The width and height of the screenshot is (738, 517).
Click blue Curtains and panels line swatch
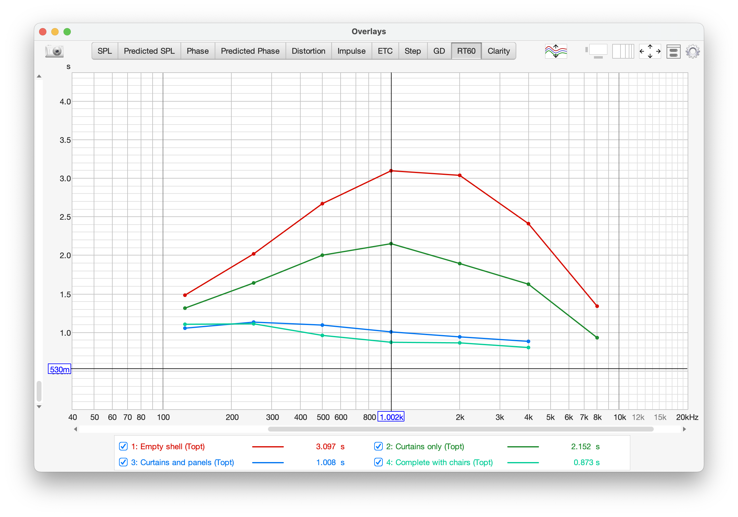pos(268,463)
